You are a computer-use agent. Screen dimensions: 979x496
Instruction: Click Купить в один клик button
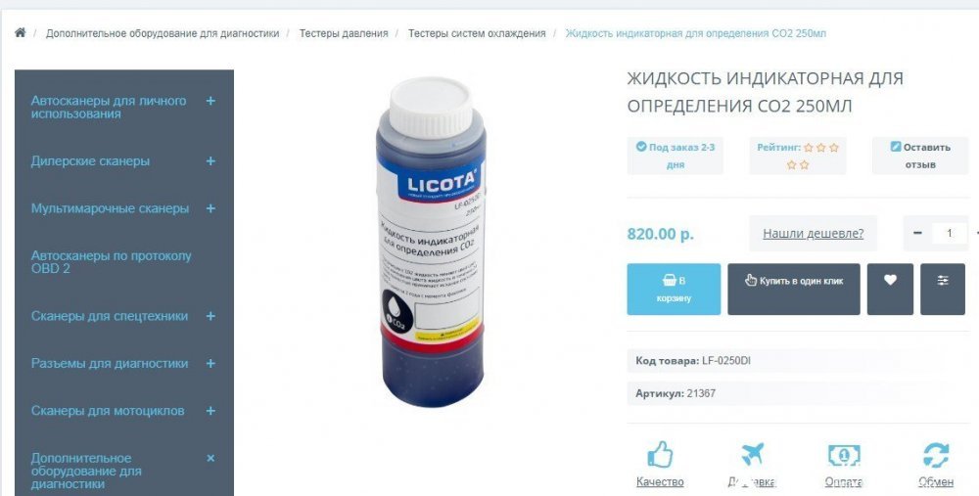(x=794, y=289)
